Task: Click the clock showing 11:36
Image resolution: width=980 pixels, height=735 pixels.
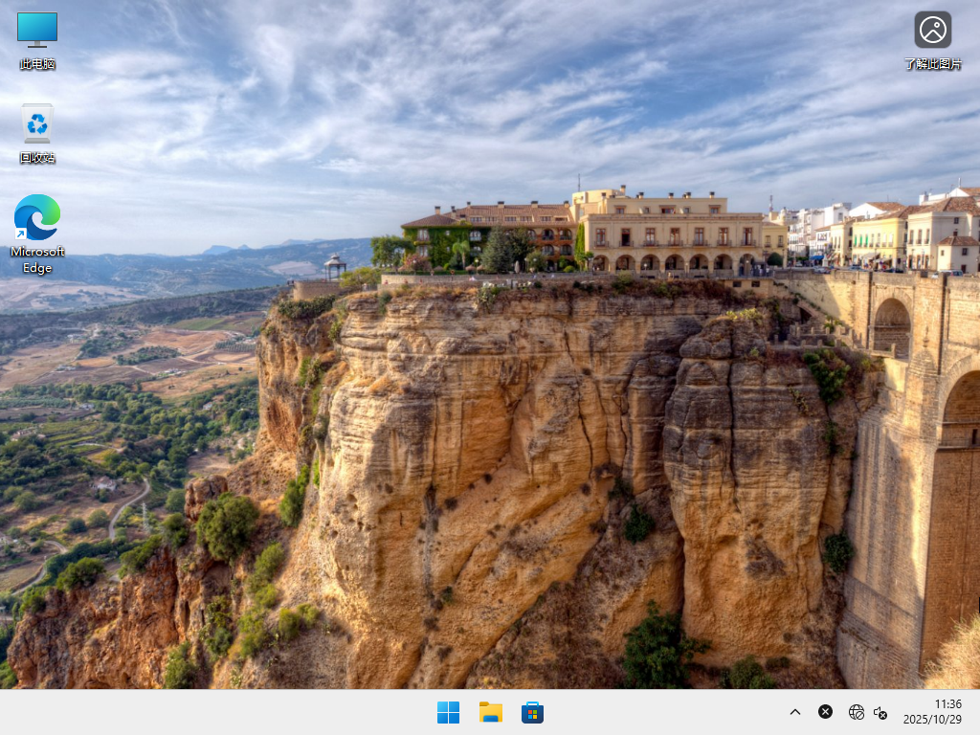Action: coord(948,703)
